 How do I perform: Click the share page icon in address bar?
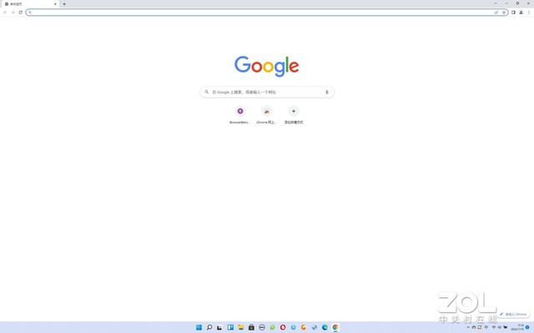click(x=496, y=12)
